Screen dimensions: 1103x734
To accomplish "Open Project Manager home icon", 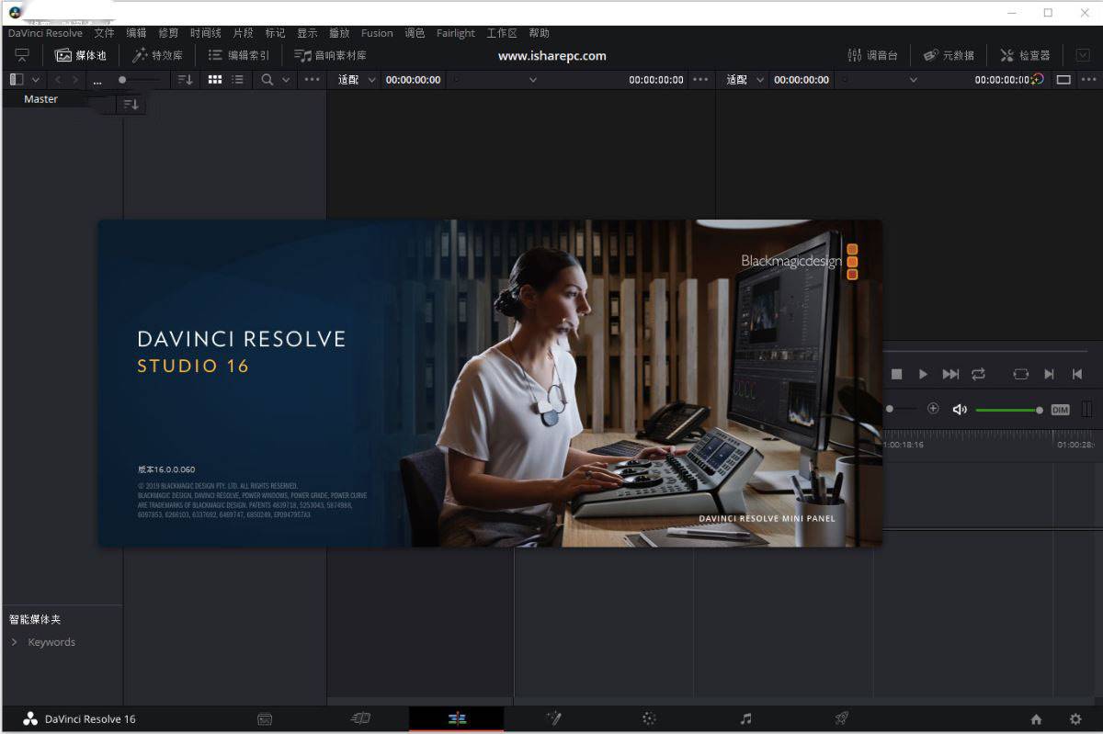I will (1036, 719).
